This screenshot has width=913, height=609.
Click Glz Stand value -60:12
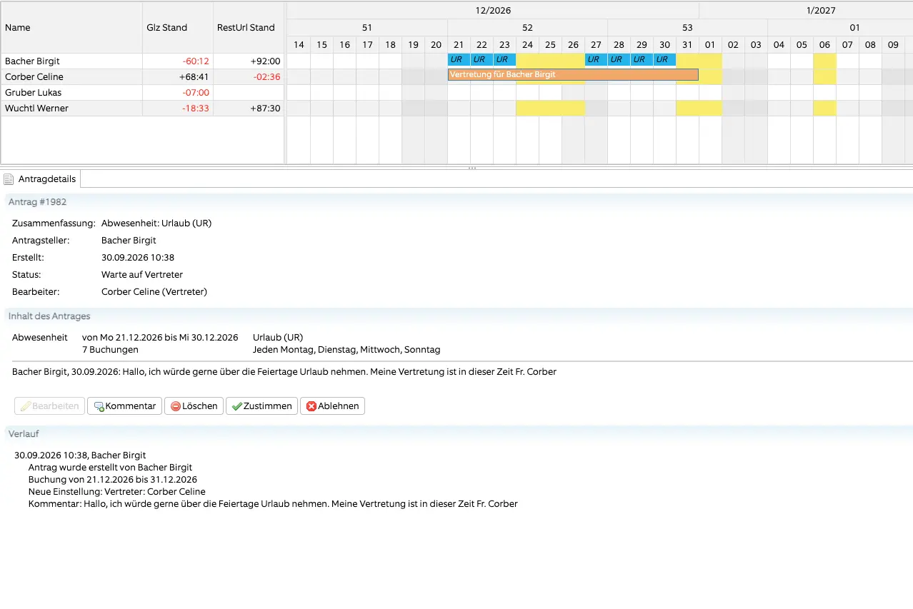[194, 61]
